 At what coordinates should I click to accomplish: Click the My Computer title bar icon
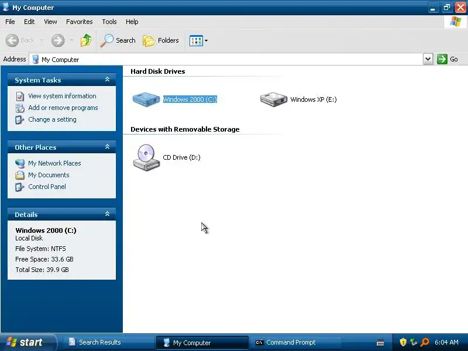pyautogui.click(x=6, y=7)
